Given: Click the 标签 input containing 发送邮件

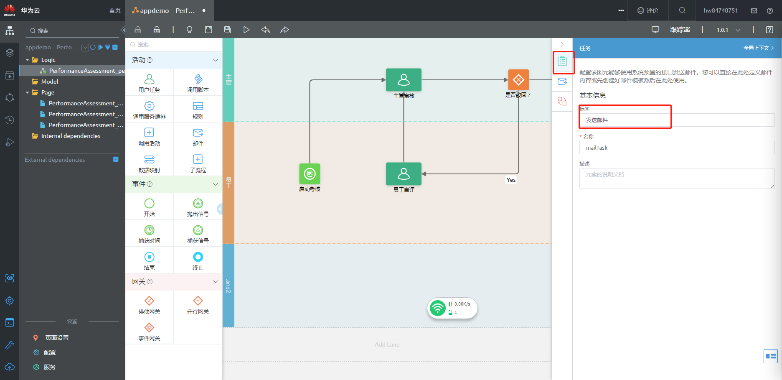Looking at the screenshot, I should click(677, 120).
